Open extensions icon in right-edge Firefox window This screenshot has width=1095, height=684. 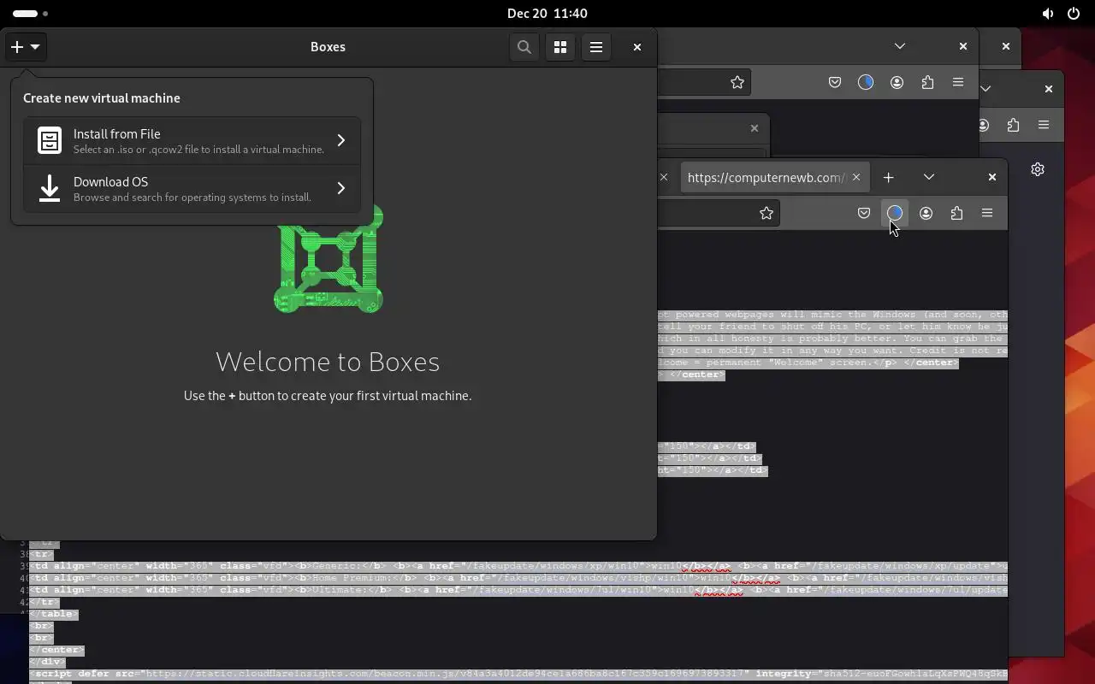tap(1013, 125)
